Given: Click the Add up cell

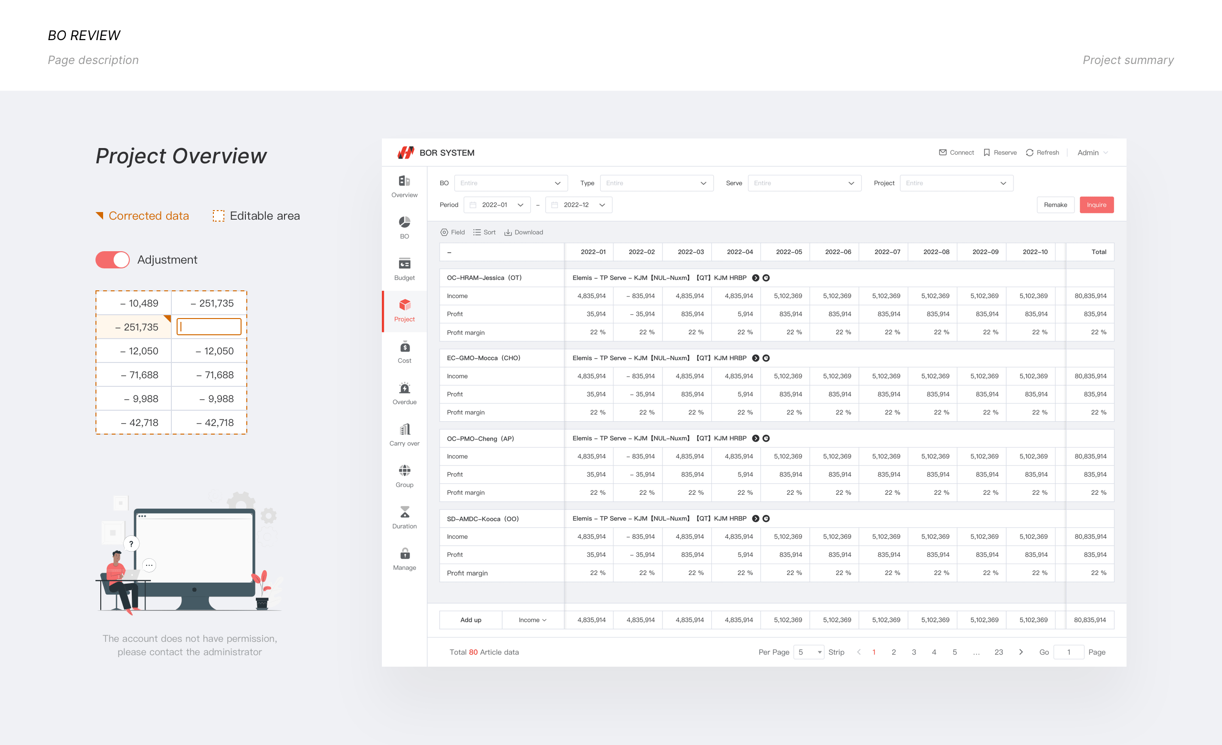Looking at the screenshot, I should pyautogui.click(x=471, y=619).
